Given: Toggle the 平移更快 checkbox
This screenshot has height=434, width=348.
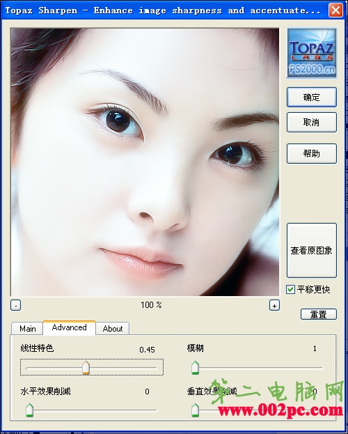Looking at the screenshot, I should 290,290.
